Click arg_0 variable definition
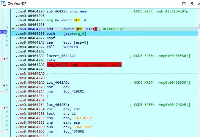This screenshot has width=200, height=137. pos(52,20)
